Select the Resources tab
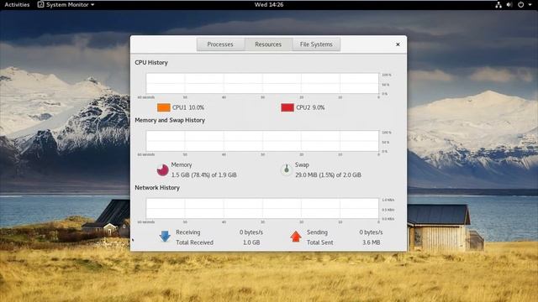 268,44
